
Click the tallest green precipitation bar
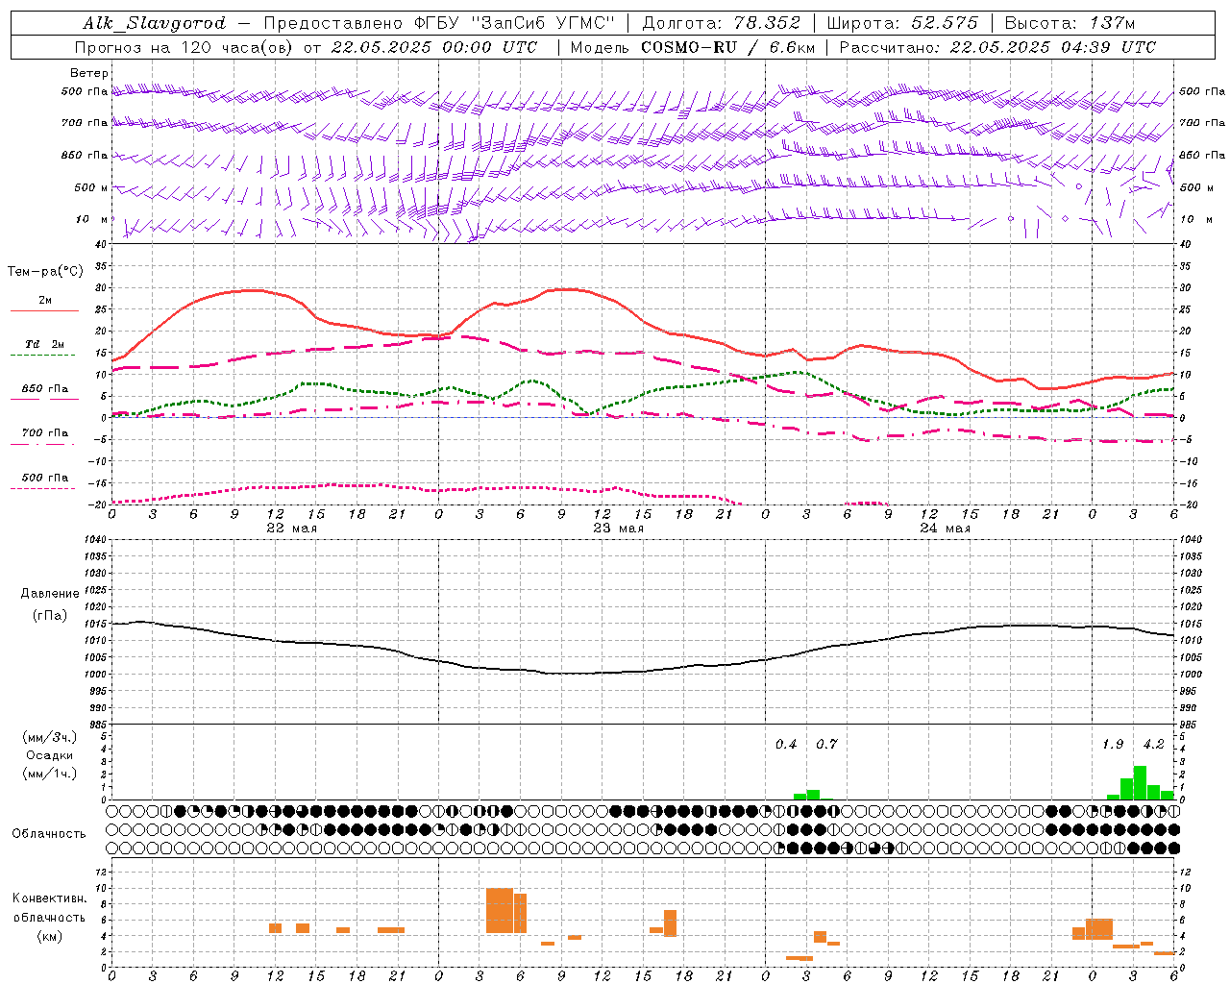coord(1140,782)
